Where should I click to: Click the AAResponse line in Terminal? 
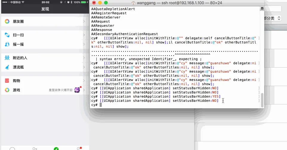(102, 30)
